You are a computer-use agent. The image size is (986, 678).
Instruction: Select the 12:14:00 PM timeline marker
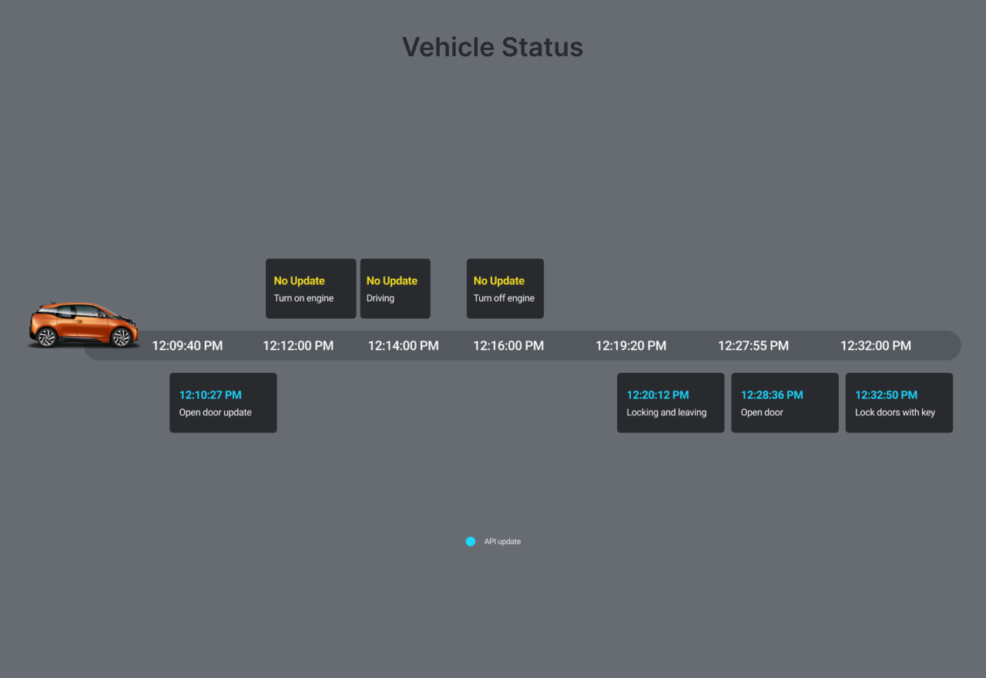coord(403,346)
